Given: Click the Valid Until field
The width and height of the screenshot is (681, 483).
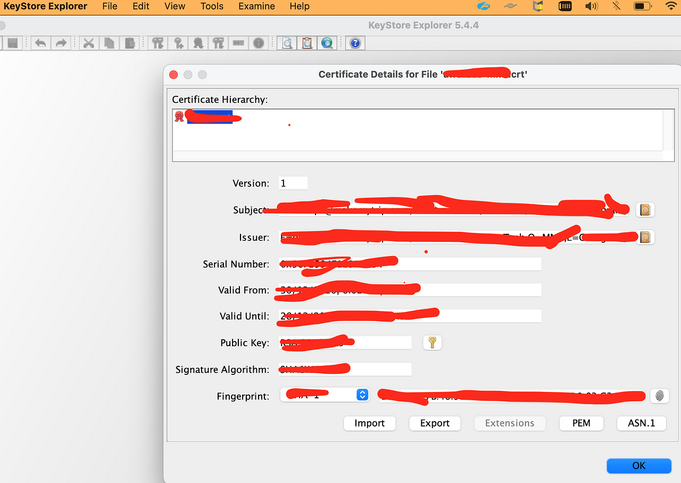Looking at the screenshot, I should [410, 316].
